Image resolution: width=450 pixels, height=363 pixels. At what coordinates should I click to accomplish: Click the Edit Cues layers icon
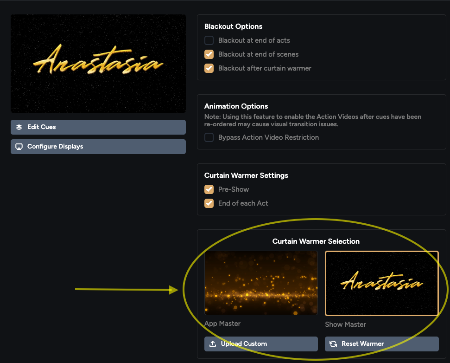pos(19,127)
